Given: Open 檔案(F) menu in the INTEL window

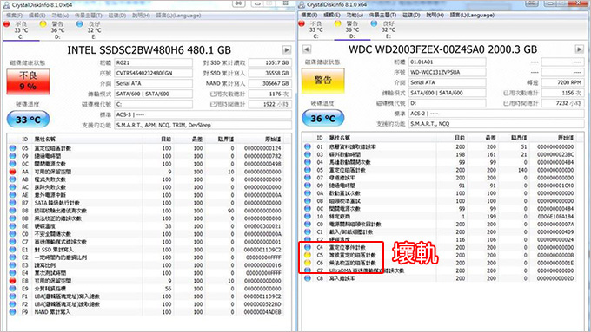Looking at the screenshot, I should point(14,16).
